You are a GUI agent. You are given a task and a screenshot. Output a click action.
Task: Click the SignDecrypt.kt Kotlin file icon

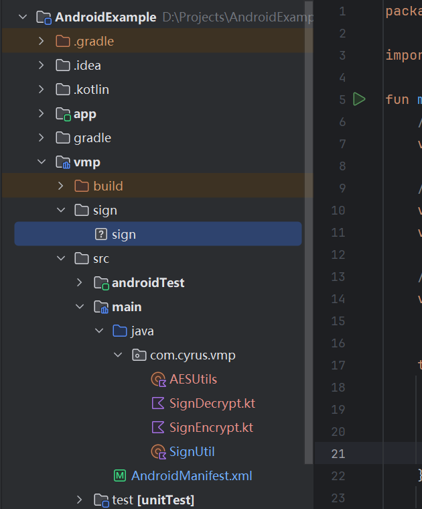(159, 404)
